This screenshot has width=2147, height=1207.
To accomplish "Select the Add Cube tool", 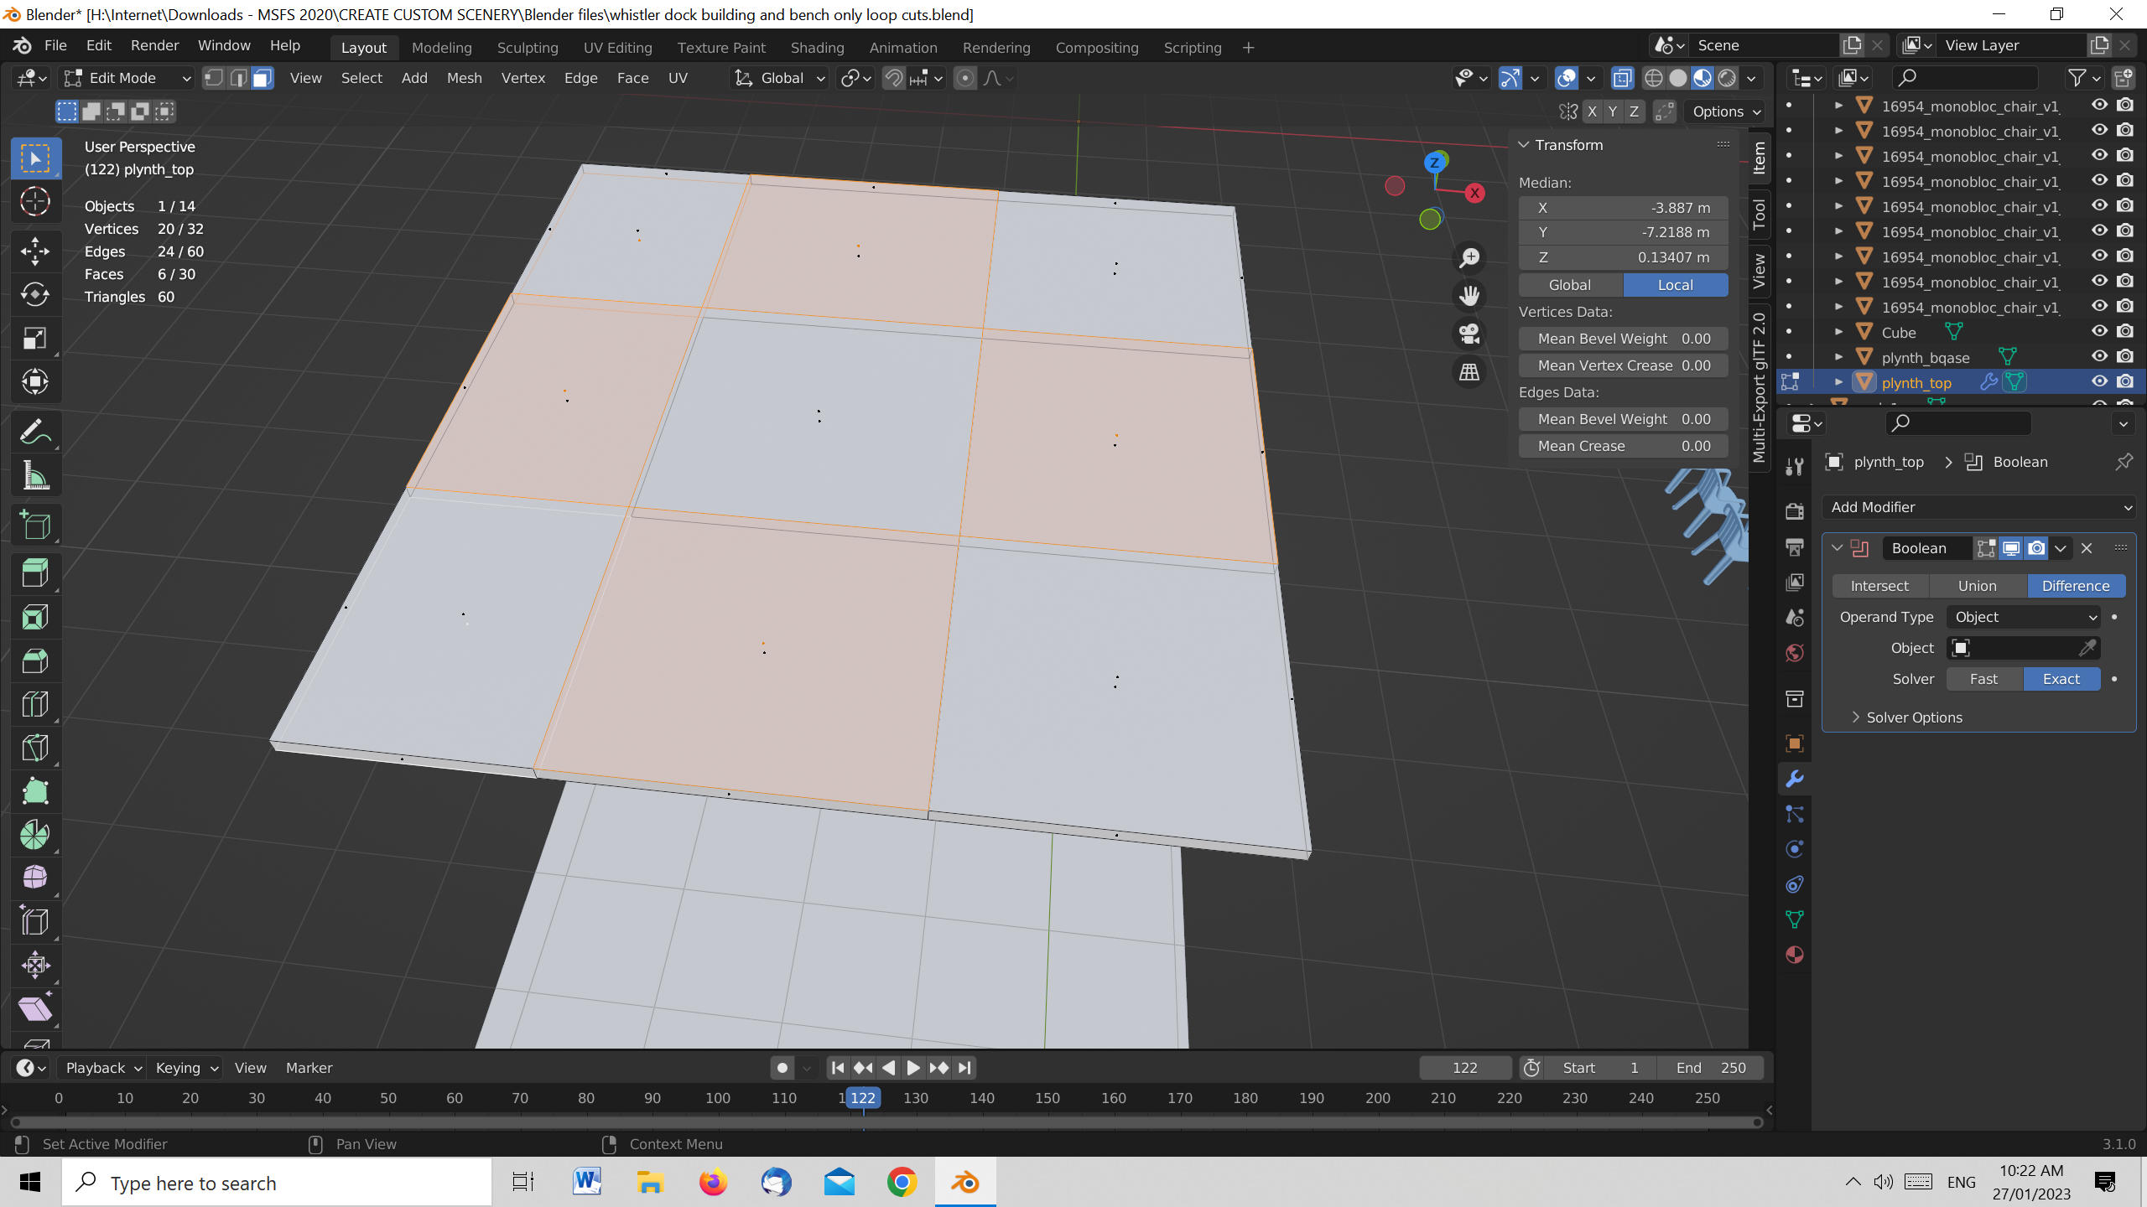I will coord(35,526).
